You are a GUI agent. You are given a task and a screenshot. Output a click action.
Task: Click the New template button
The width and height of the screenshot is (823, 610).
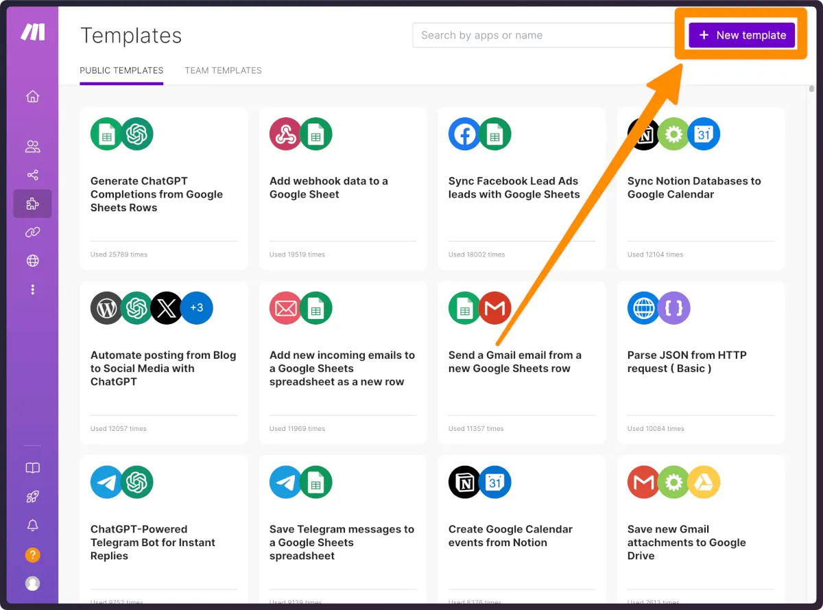pos(742,35)
